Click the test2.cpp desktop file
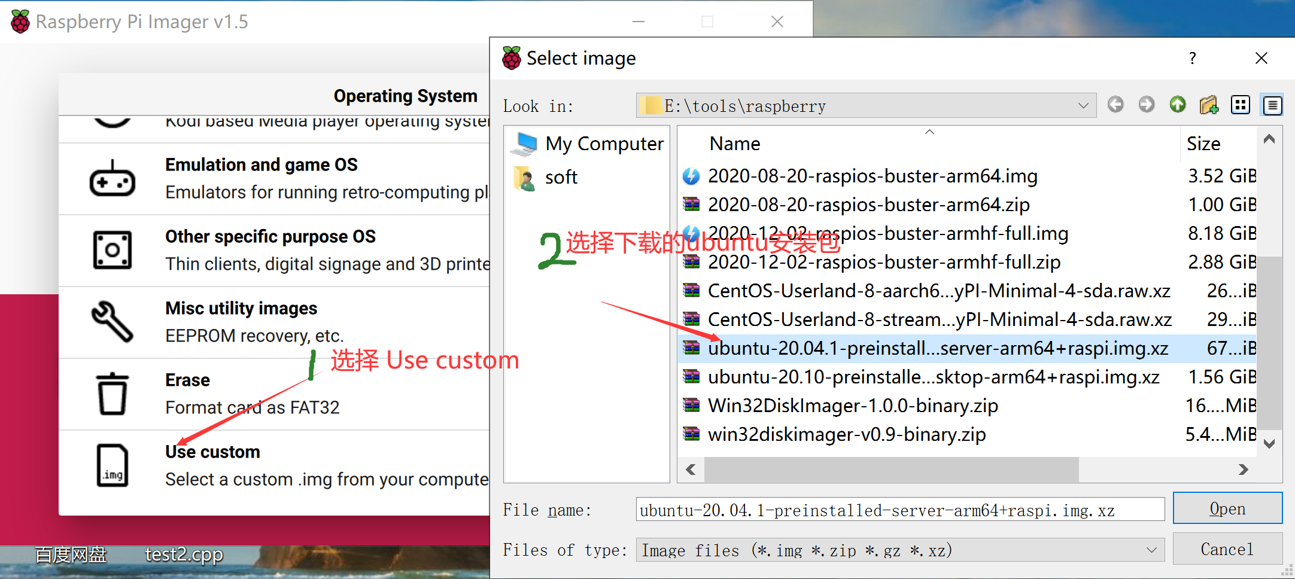 click(x=184, y=555)
